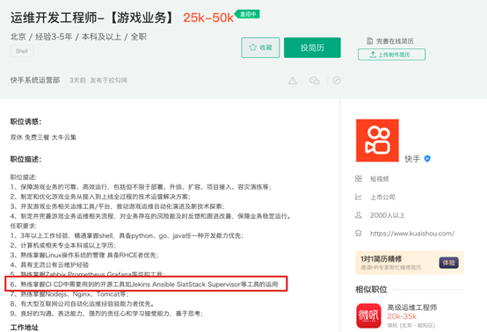Open the 微吼 company logo thumbnail

368,315
